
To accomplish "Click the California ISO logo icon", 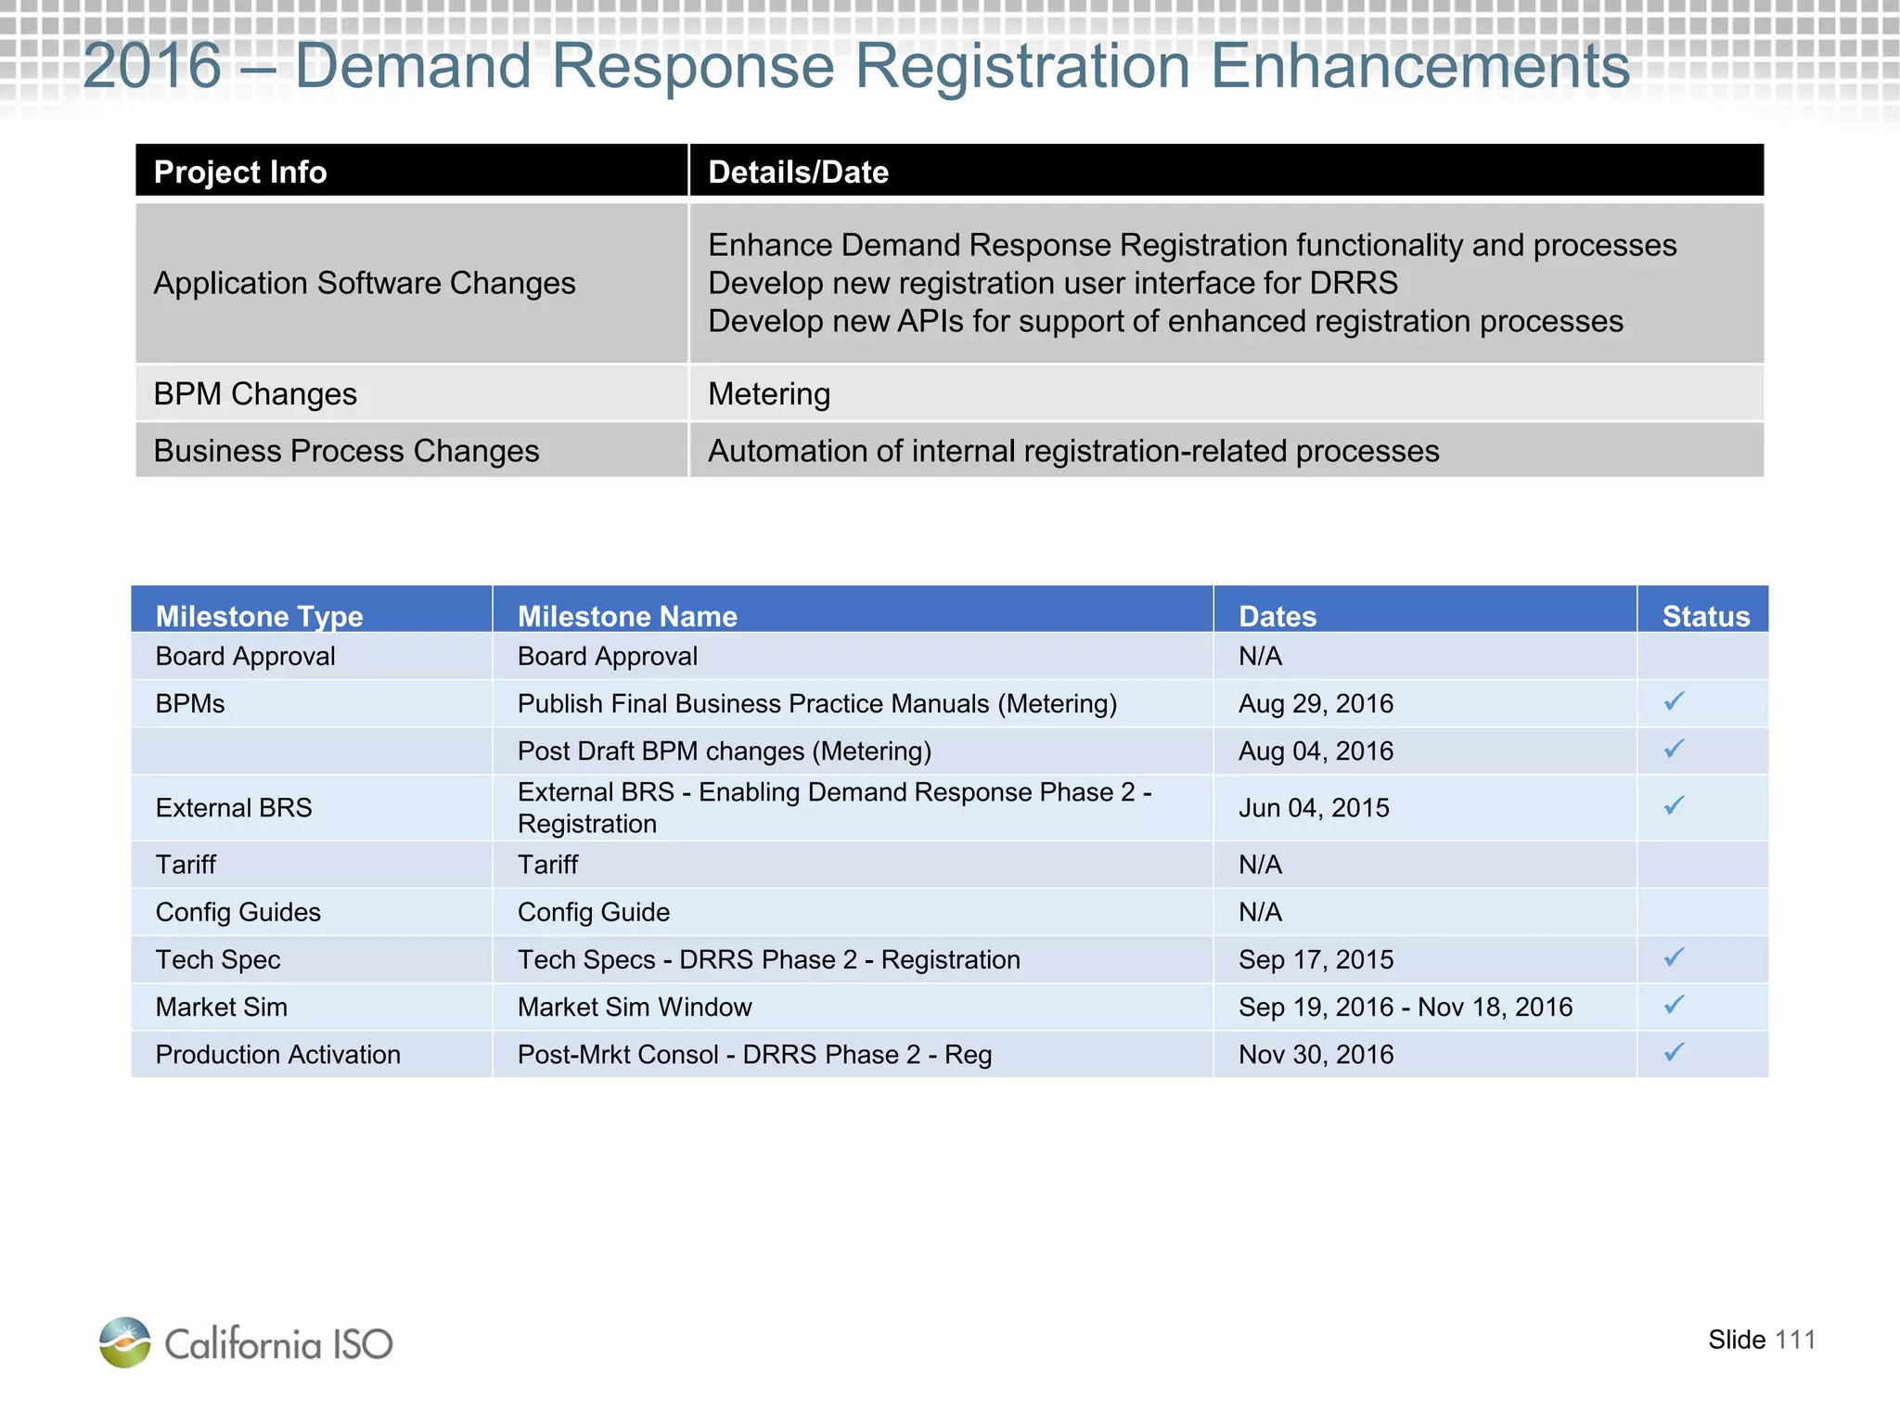I will (x=125, y=1342).
